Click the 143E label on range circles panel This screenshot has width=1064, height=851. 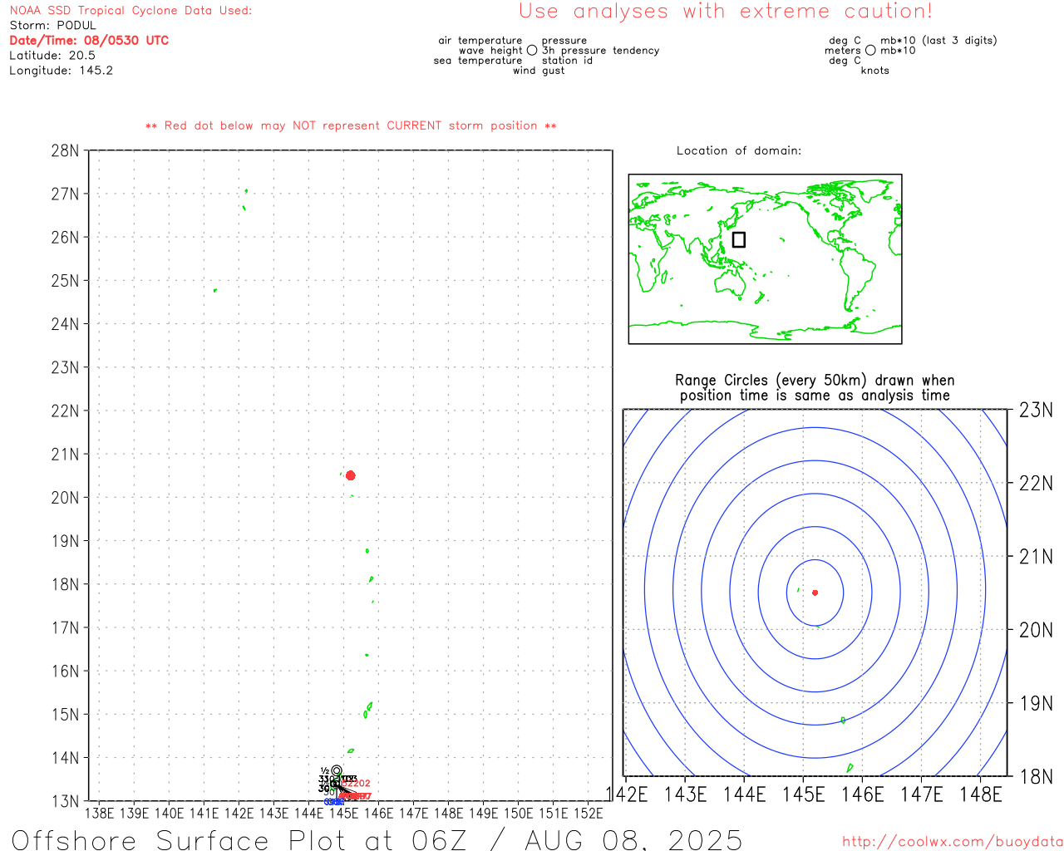tap(686, 794)
